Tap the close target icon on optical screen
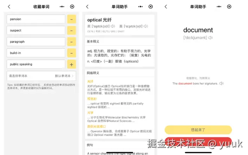Viewport: 248px width, 155px height. [151, 7]
